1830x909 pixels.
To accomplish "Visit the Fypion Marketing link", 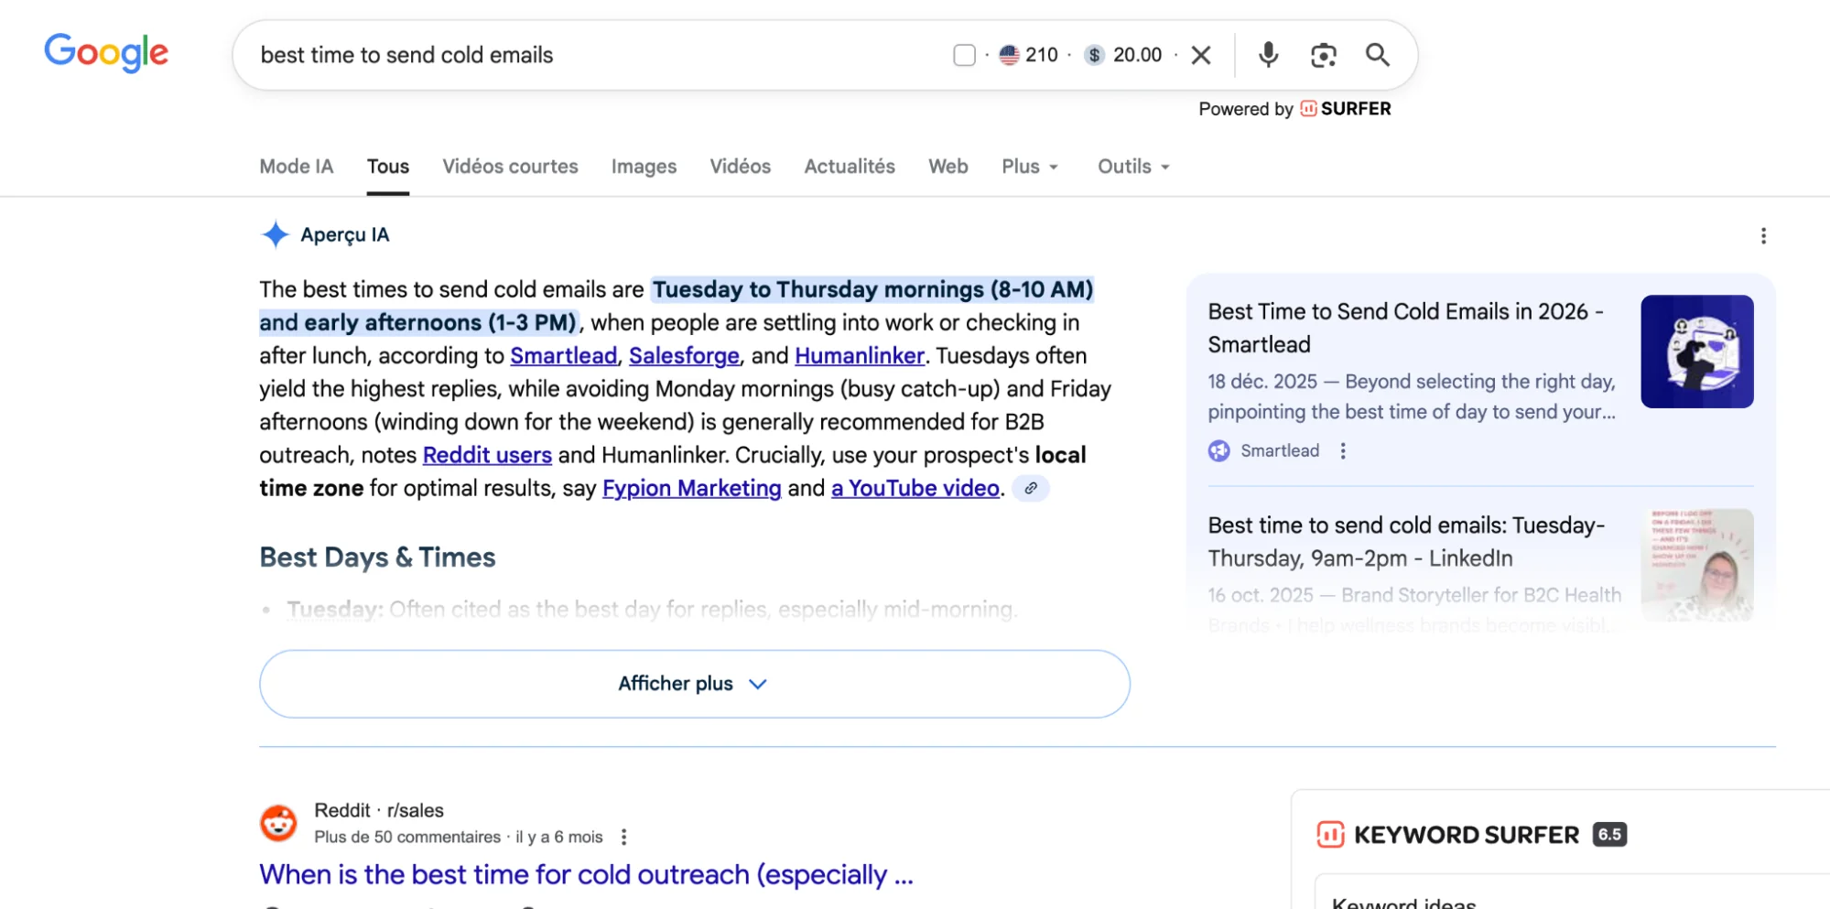I will pos(692,488).
